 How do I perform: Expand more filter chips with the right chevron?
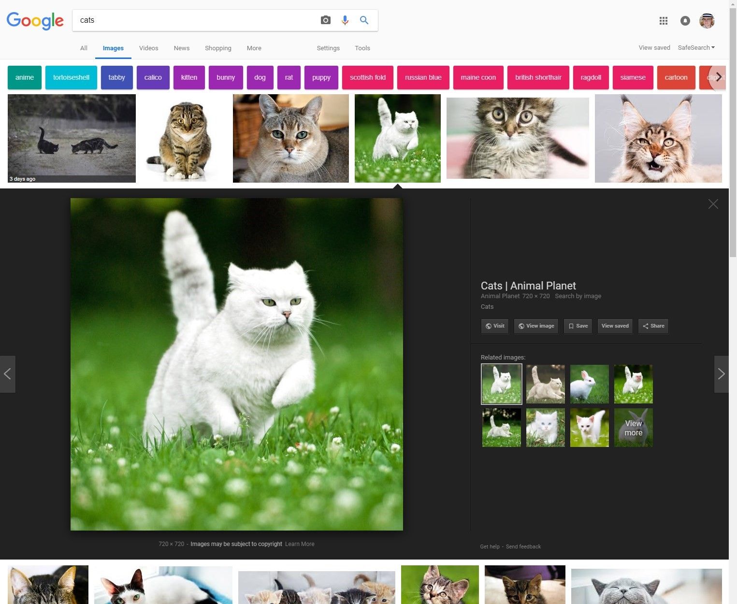pos(719,76)
